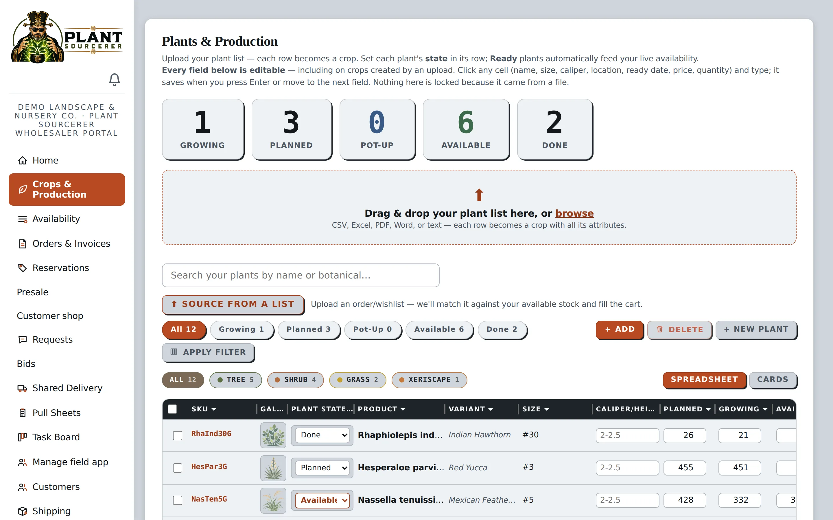Click the Requests chat icon
The image size is (833, 520).
pyautogui.click(x=22, y=340)
